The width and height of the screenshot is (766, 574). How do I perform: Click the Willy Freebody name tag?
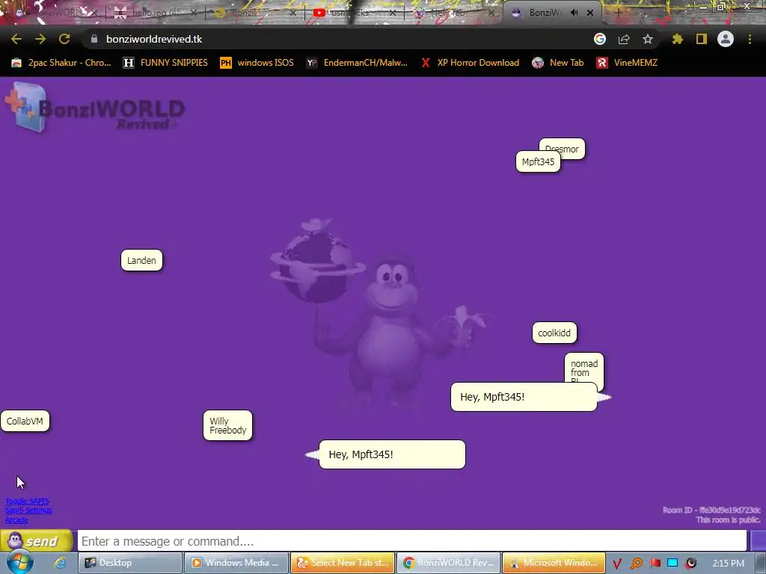(227, 425)
